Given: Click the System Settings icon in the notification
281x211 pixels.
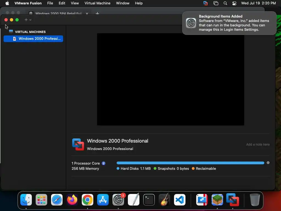Looking at the screenshot, I should [x=191, y=23].
